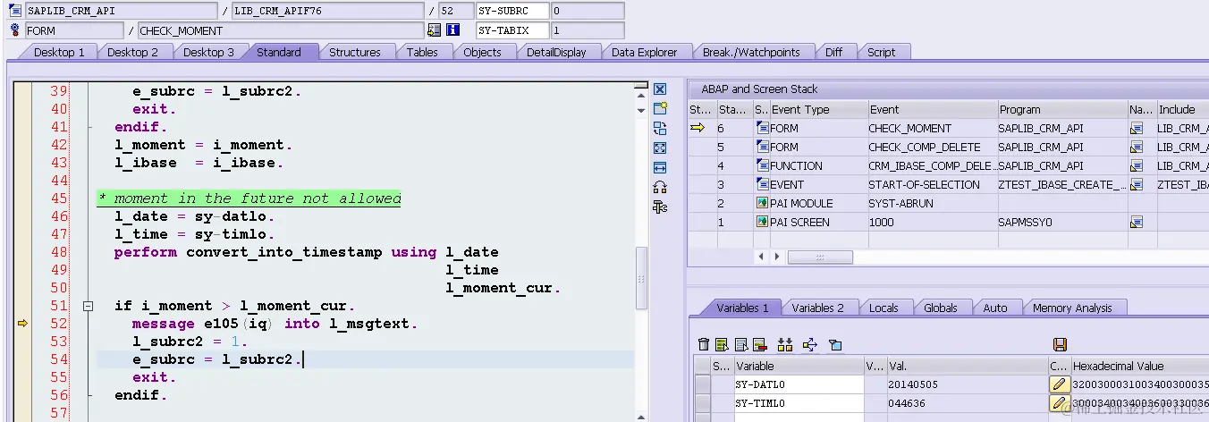Viewport: 1209px width, 422px height.
Task: Collapse the if block at line 51
Action: [x=89, y=306]
